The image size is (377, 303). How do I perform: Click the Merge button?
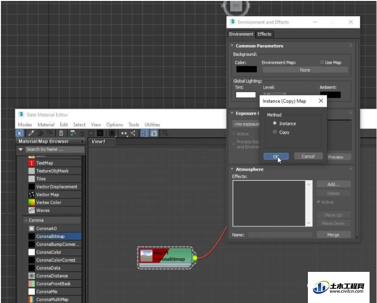pos(334,235)
